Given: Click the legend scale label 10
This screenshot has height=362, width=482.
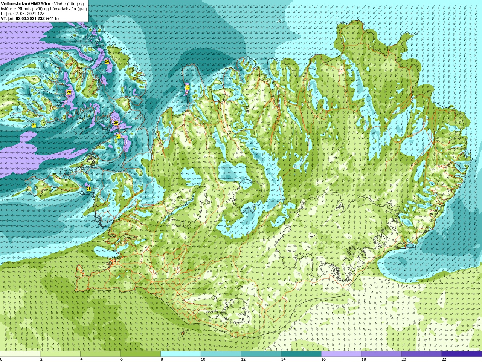Looking at the screenshot, I should click(x=203, y=359).
